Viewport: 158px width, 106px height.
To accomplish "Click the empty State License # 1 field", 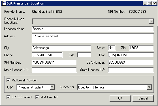I will coord(54,70).
